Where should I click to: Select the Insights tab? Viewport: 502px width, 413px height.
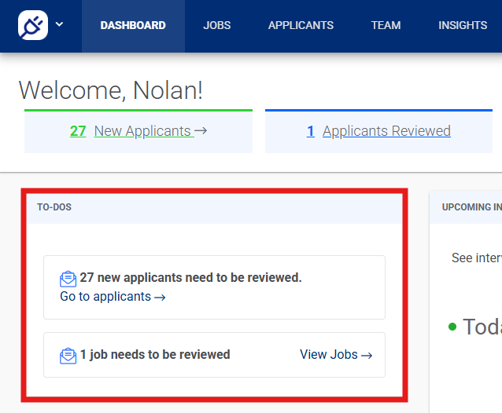pyautogui.click(x=463, y=25)
